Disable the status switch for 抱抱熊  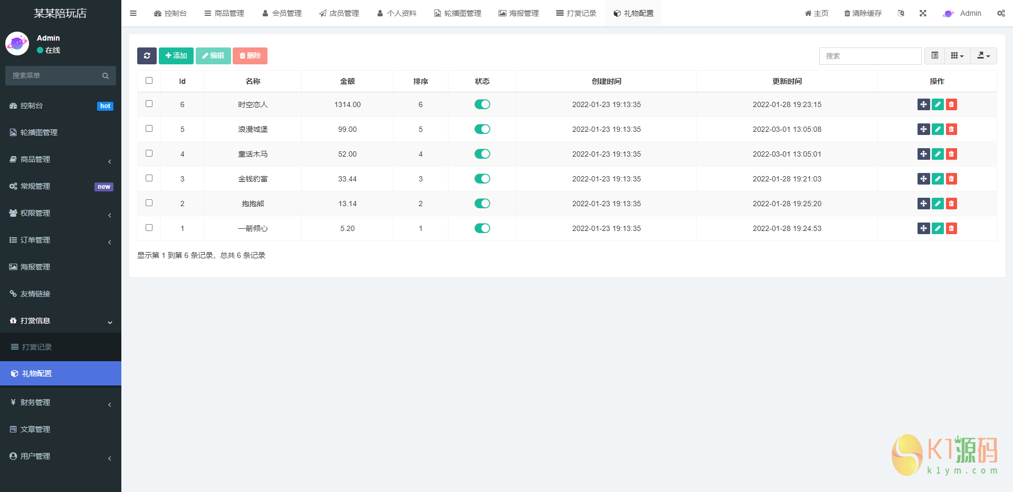tap(482, 204)
